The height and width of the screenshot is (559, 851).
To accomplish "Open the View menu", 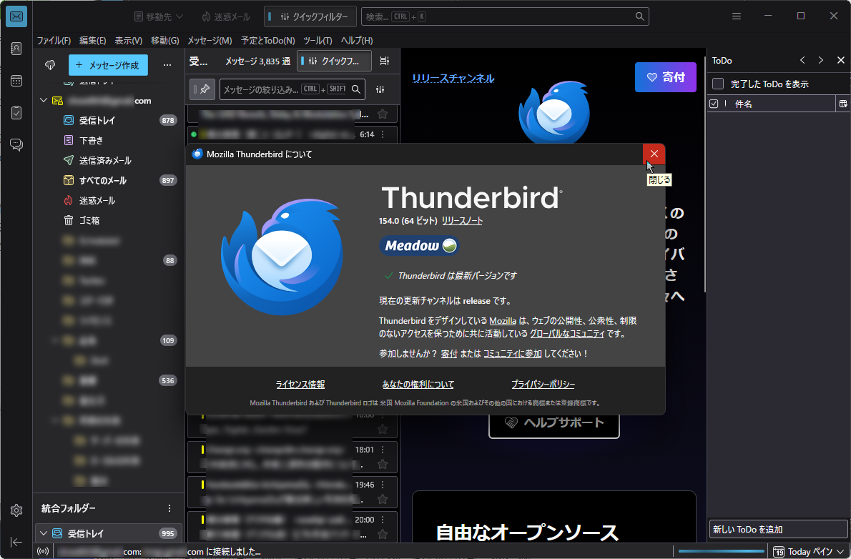I will point(129,41).
